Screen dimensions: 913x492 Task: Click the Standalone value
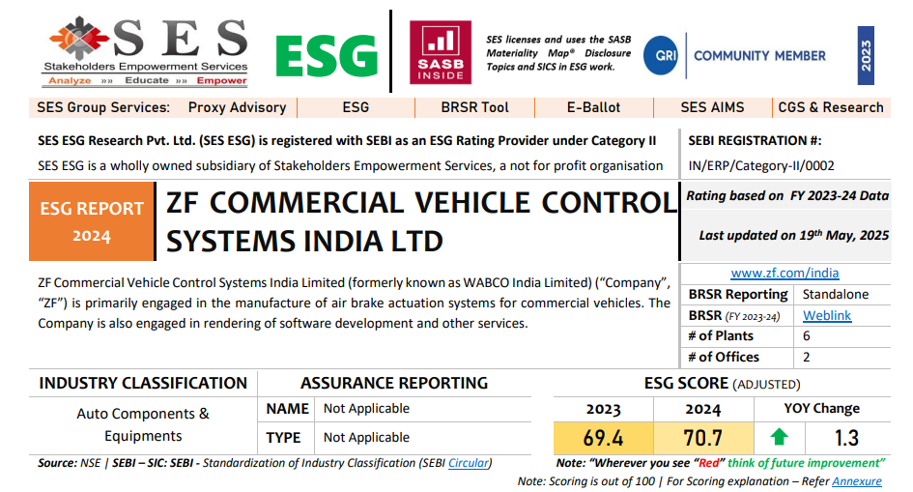[x=836, y=295]
